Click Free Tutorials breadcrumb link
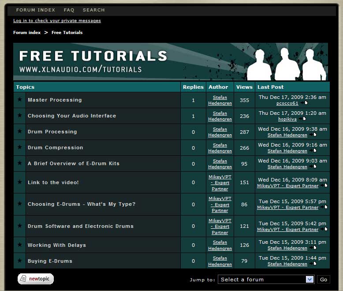343x291 pixels. [x=67, y=32]
